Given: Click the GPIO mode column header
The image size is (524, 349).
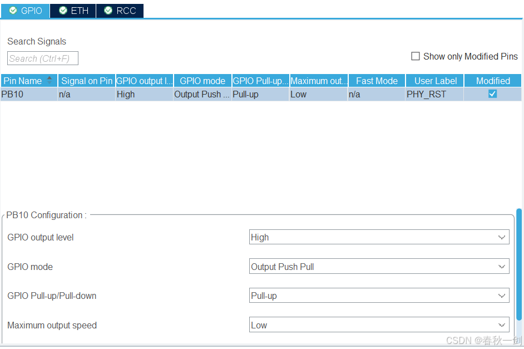Looking at the screenshot, I should click(x=202, y=81).
